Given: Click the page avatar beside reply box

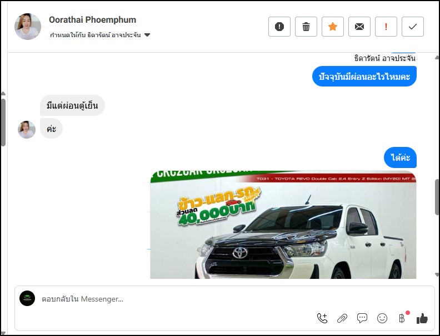Looking at the screenshot, I should (x=27, y=298).
